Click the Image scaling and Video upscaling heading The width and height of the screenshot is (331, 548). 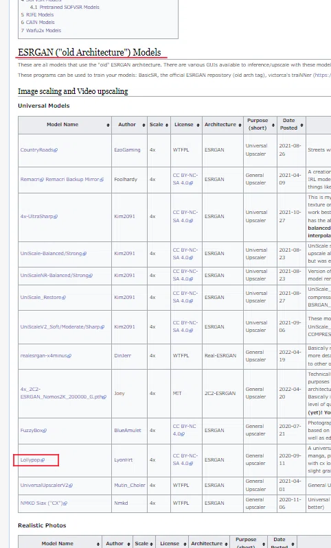[x=73, y=91]
